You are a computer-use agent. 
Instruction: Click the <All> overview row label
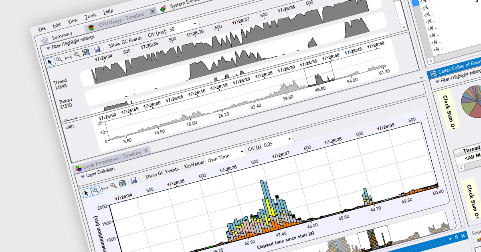tap(69, 127)
